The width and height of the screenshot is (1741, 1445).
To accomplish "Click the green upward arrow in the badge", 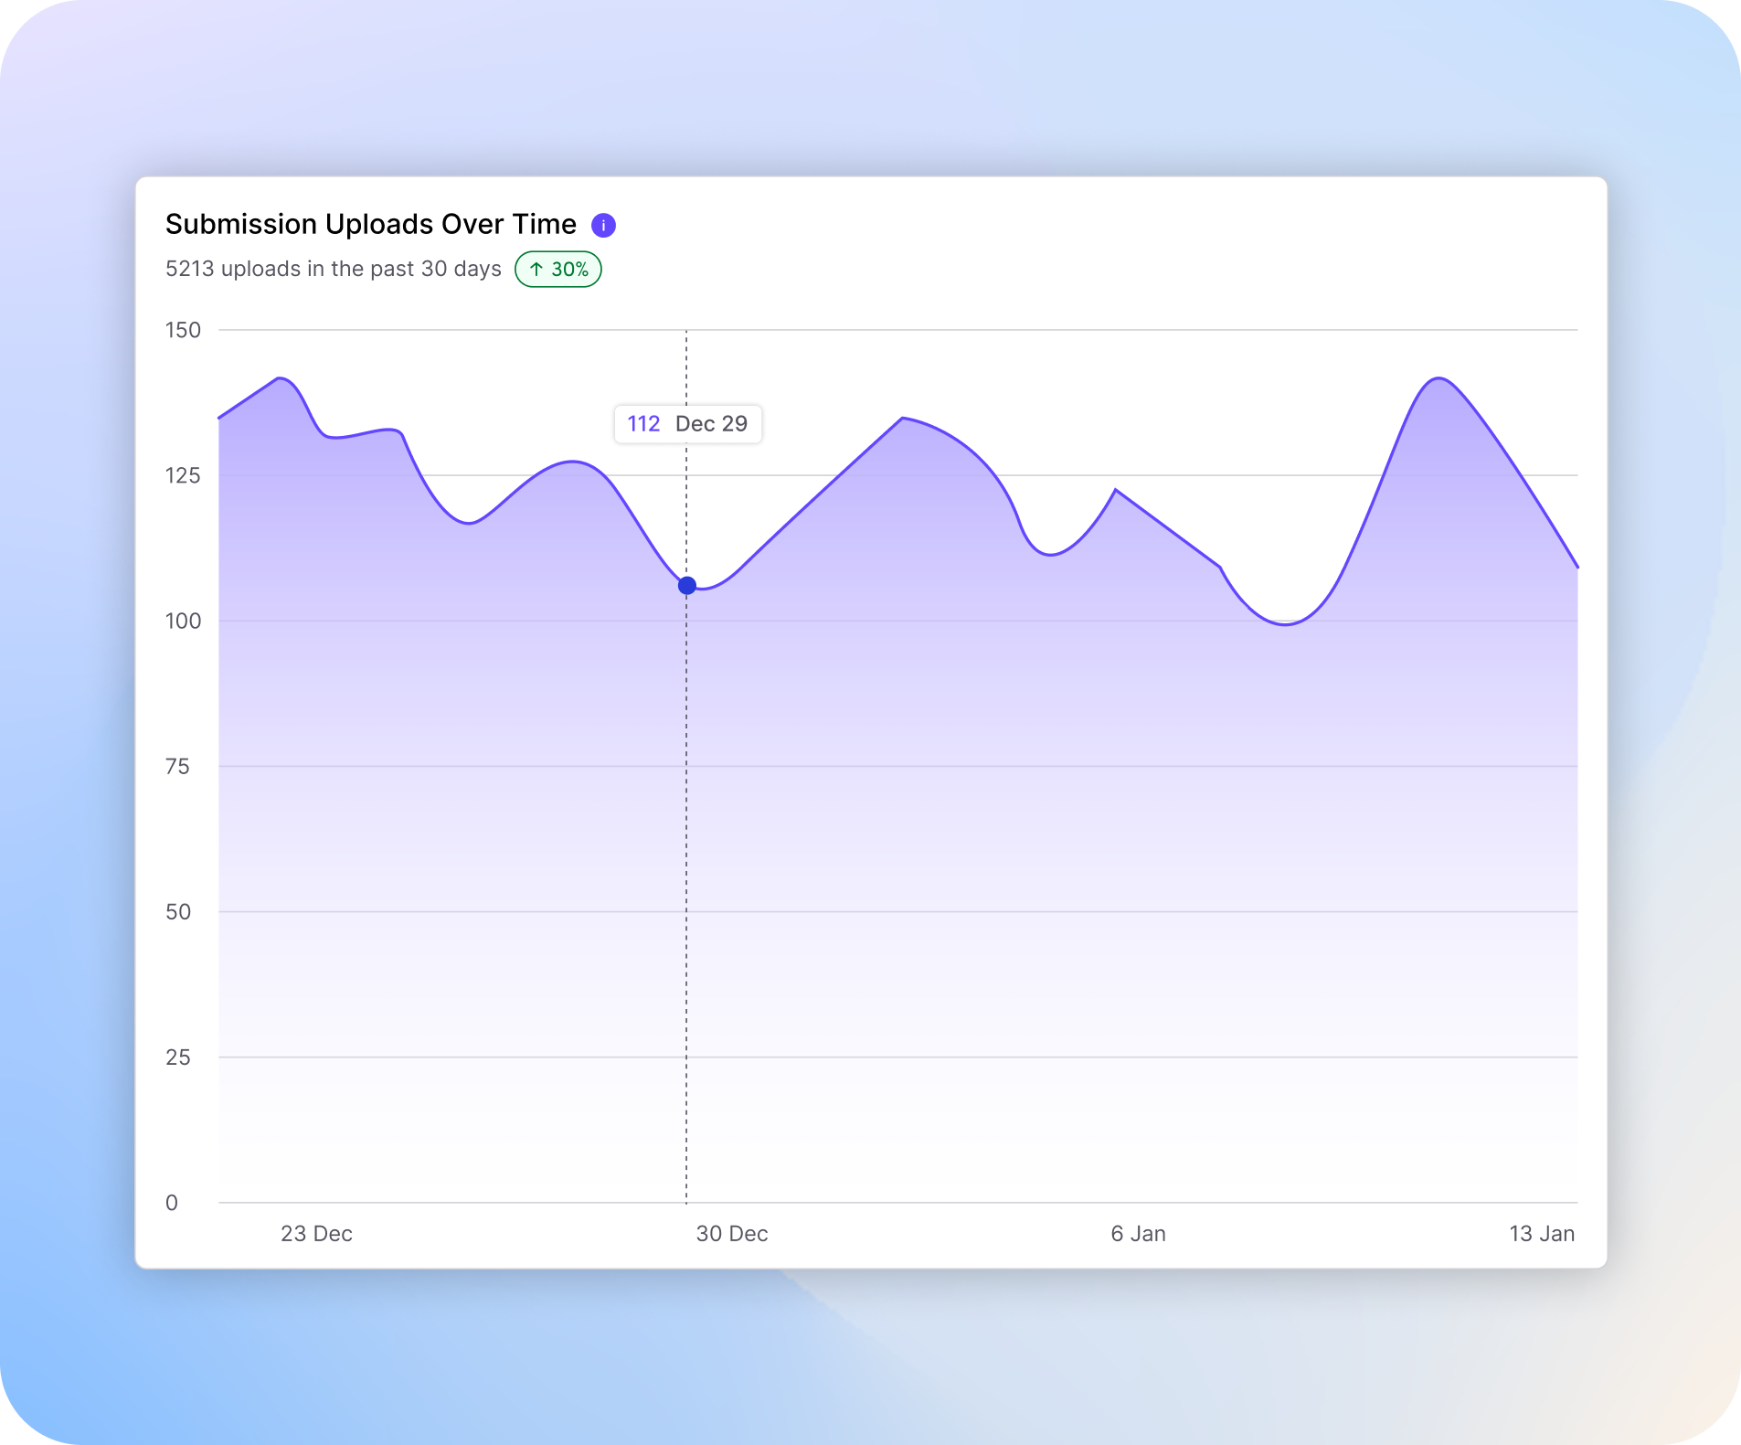I will [x=538, y=269].
